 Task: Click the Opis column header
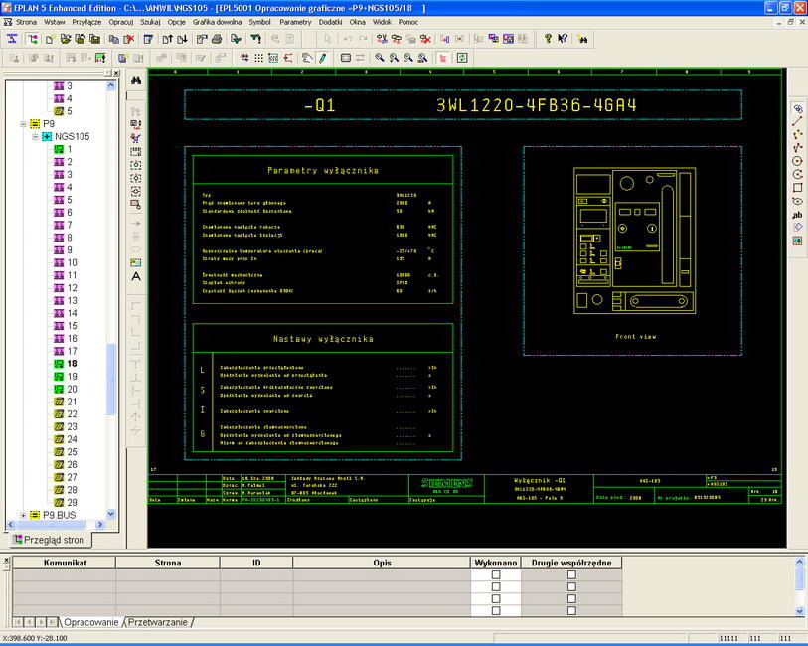382,563
